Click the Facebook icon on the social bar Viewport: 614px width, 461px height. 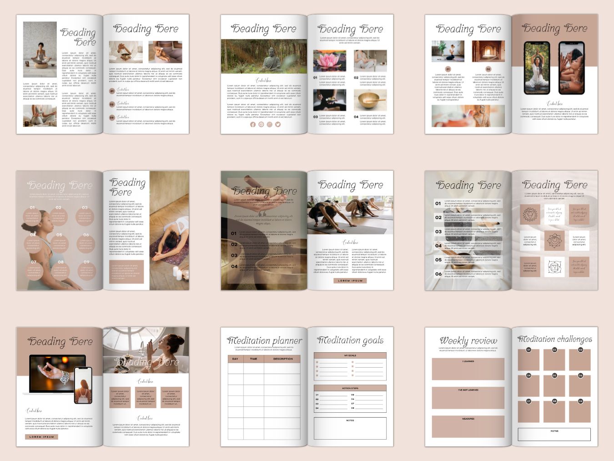click(253, 125)
